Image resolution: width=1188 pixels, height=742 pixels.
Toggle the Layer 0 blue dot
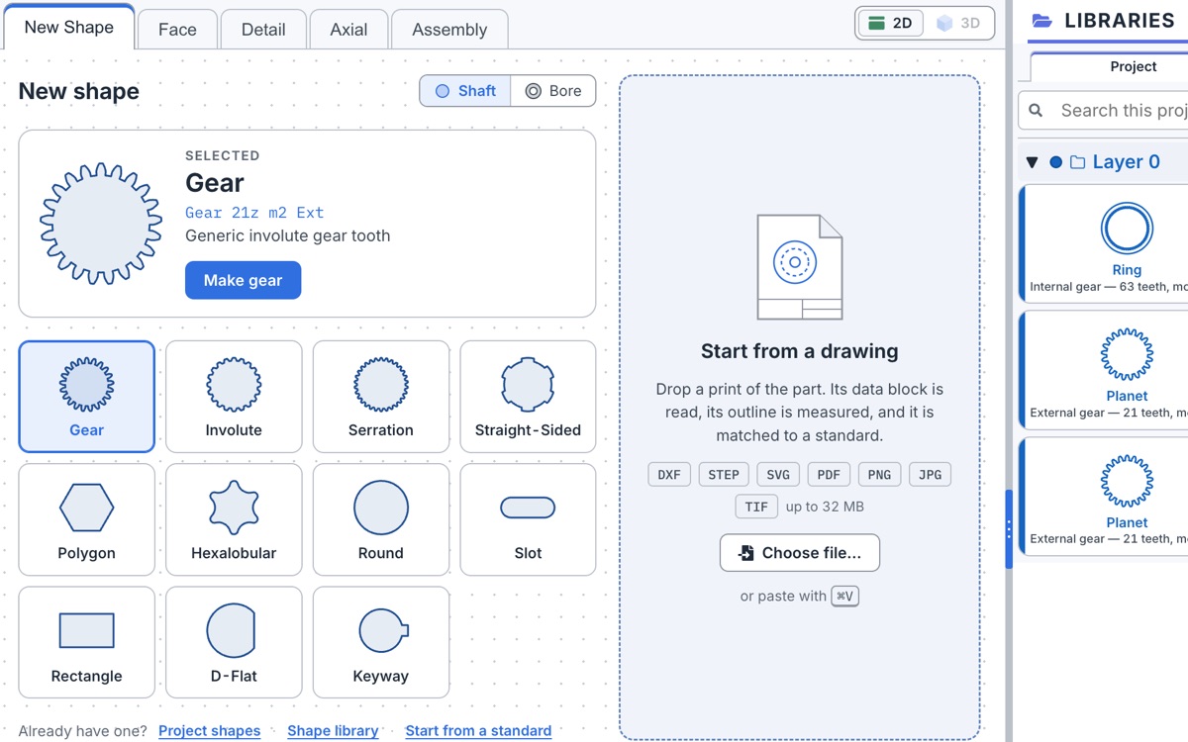click(1055, 162)
